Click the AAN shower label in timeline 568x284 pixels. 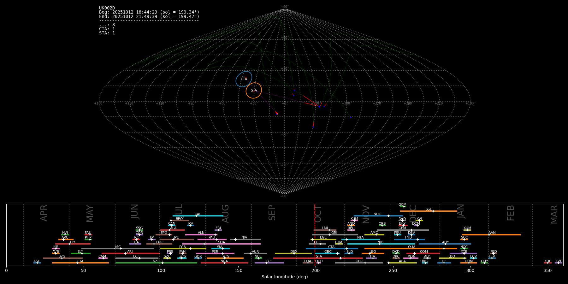492,233
